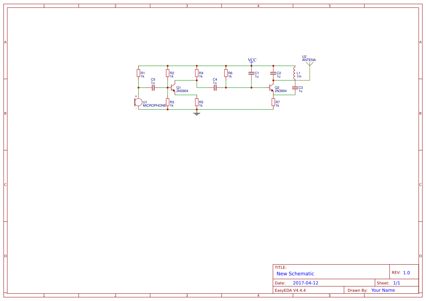Select capacitor C4 between the transistor stages

tap(215, 87)
